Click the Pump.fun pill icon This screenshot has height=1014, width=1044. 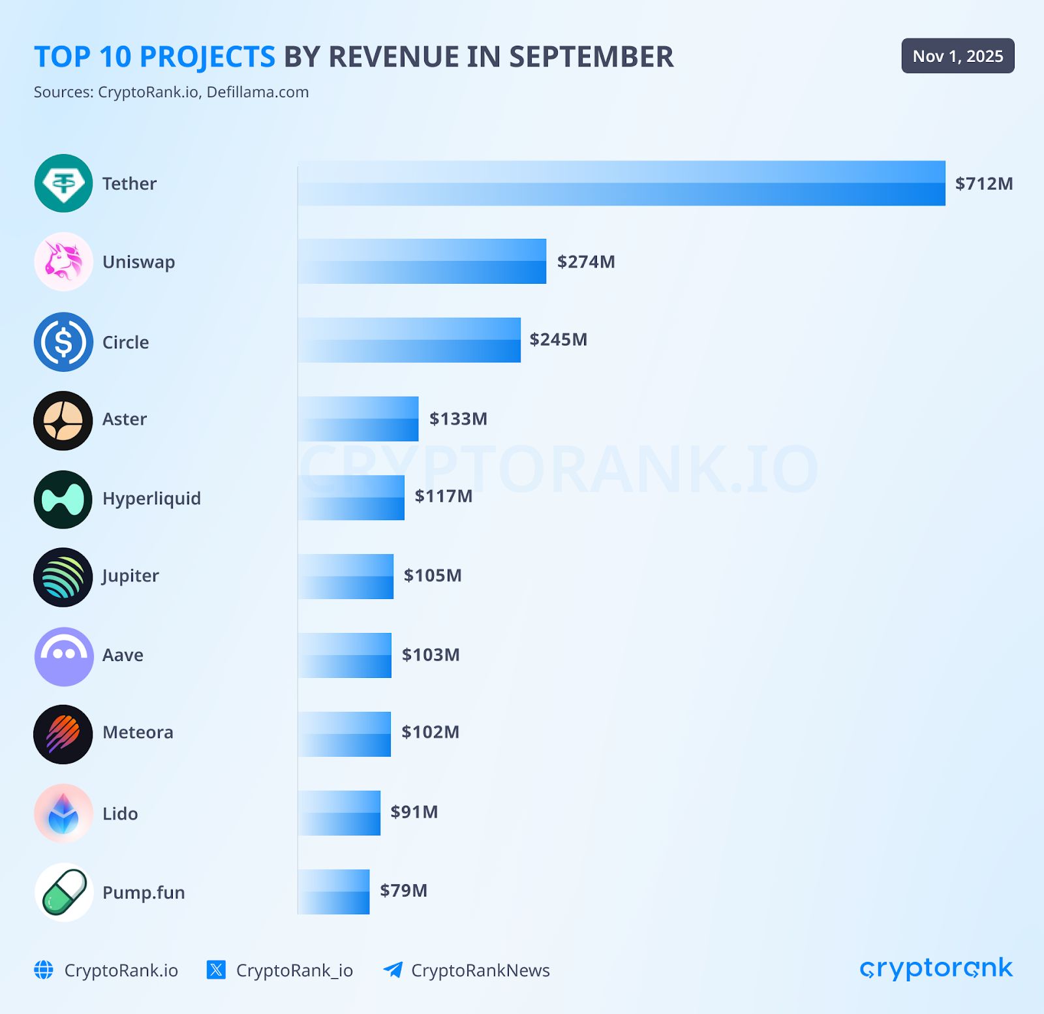coord(63,893)
